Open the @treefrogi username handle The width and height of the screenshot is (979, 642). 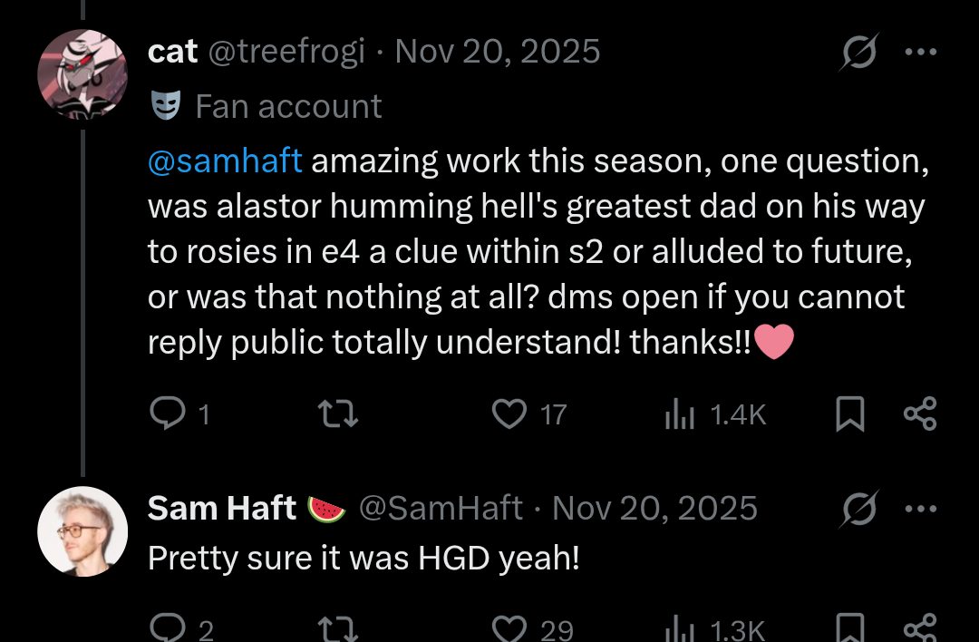pyautogui.click(x=286, y=52)
